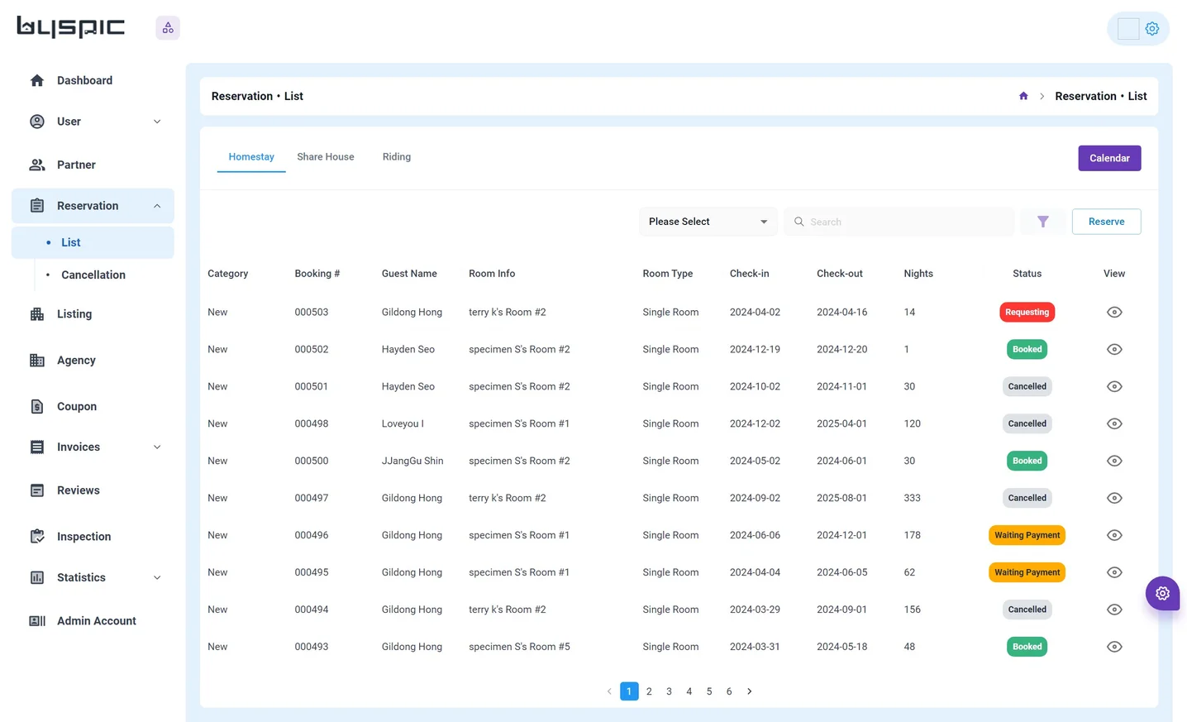Open the top-right settings gear icon

pyautogui.click(x=1152, y=29)
